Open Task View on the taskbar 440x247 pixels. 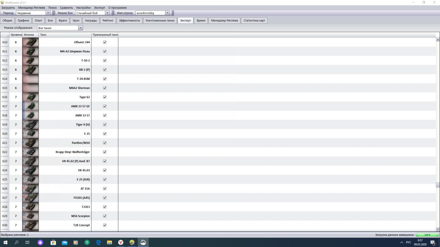[x=27, y=242]
